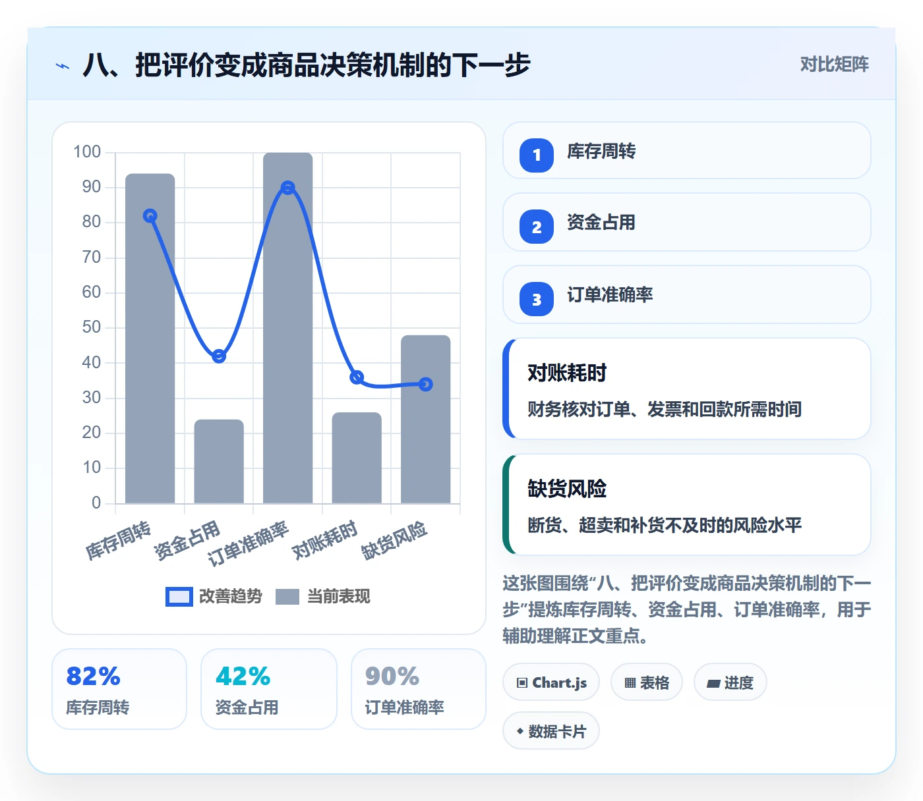Toggle the 改善趋势 legend entry
The width and height of the screenshot is (923, 801).
coord(214,596)
